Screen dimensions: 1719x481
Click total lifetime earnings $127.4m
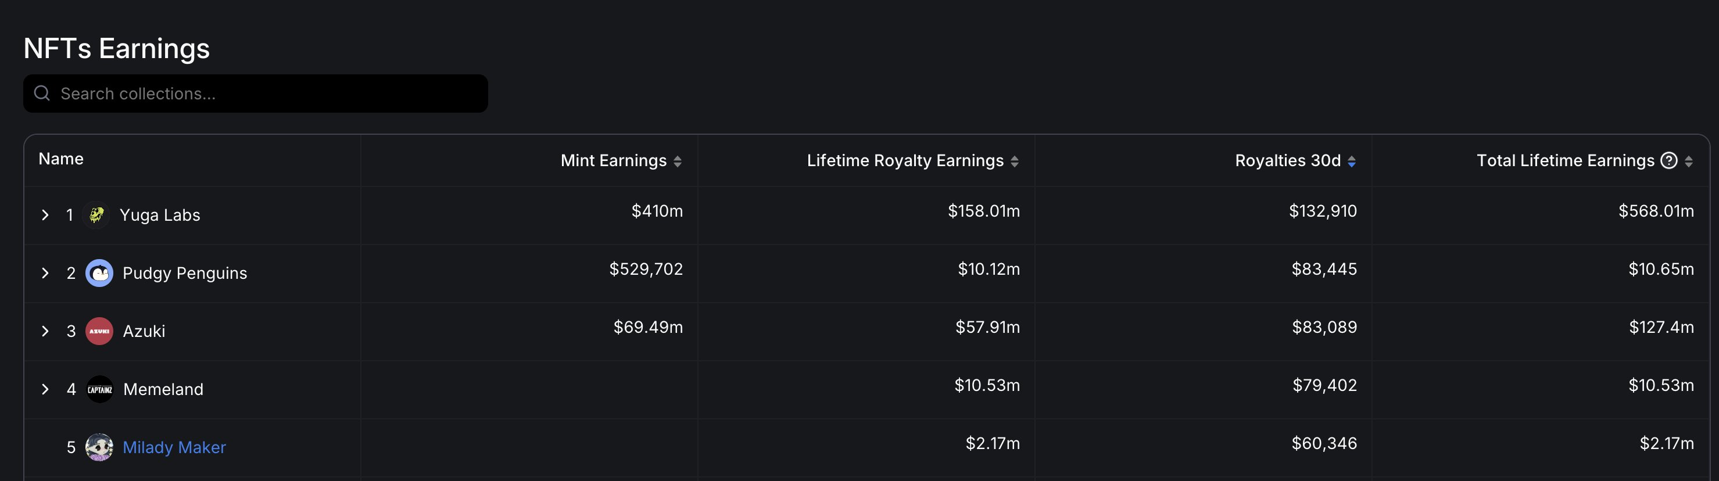click(x=1661, y=327)
